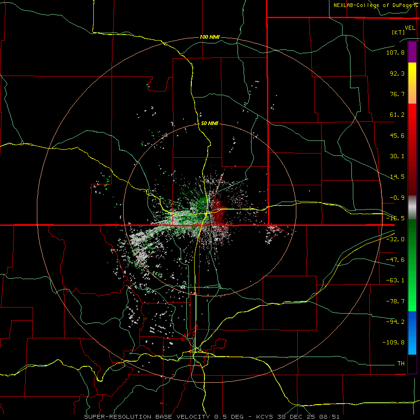
Task: Click the VEL legend title
Action: point(410,28)
